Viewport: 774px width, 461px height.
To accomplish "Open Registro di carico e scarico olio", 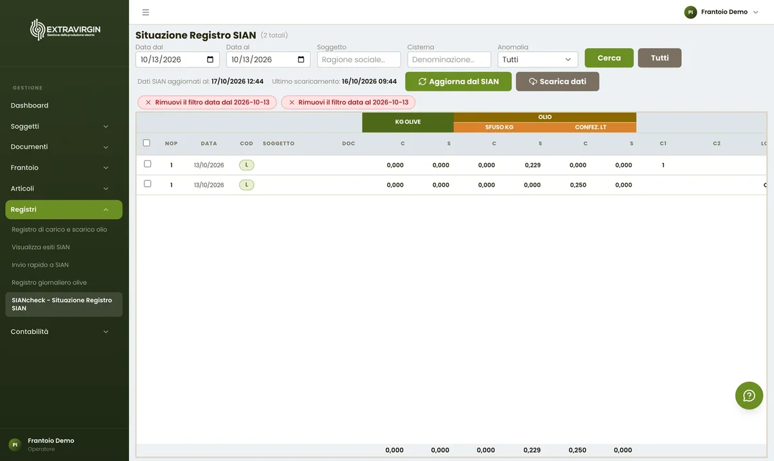I will tap(59, 229).
